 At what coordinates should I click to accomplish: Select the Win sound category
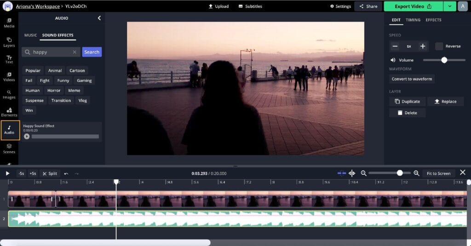click(x=29, y=110)
